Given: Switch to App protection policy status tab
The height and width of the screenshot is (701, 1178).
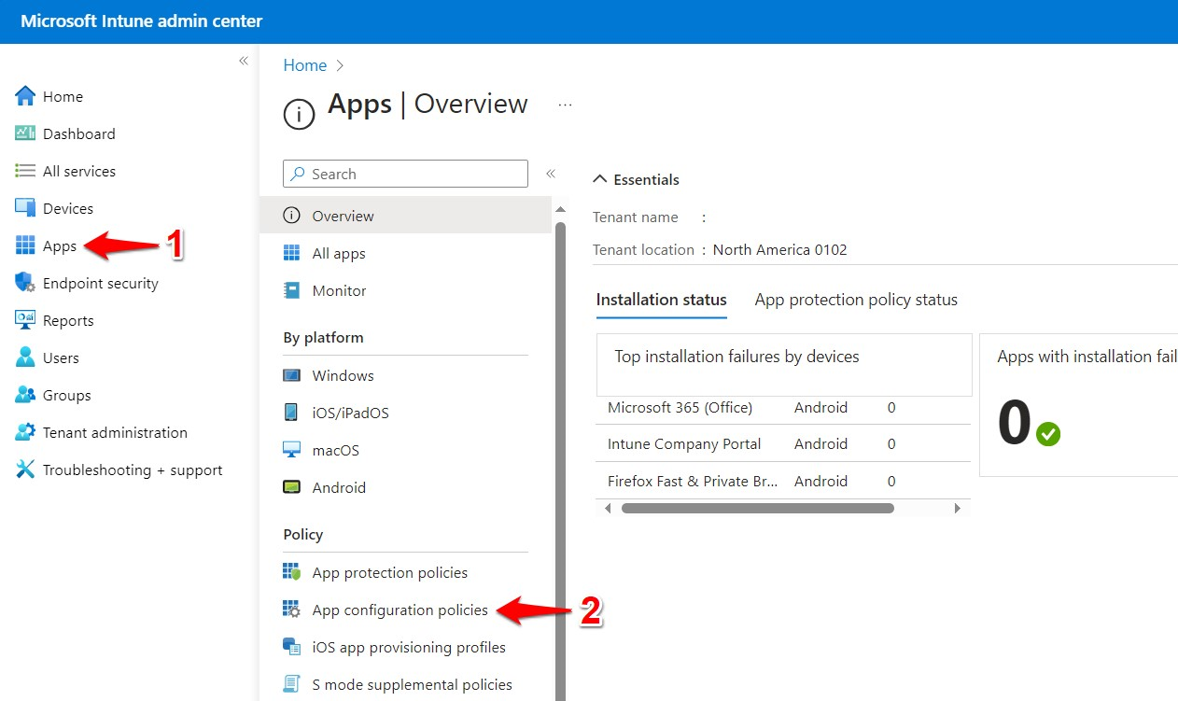Looking at the screenshot, I should (855, 299).
